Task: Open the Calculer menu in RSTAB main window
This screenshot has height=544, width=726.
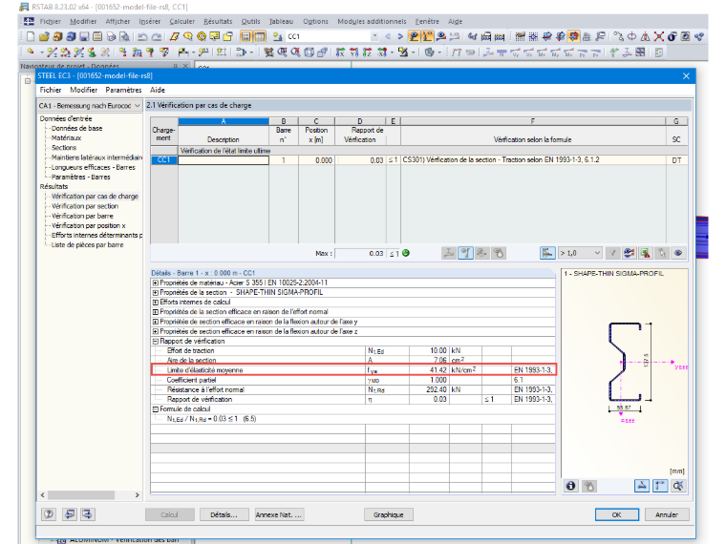Action: [x=181, y=21]
